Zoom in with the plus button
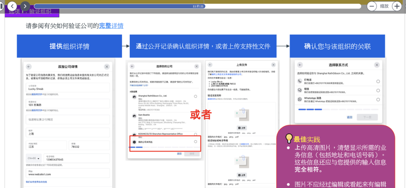The image size is (406, 188). coord(397,6)
